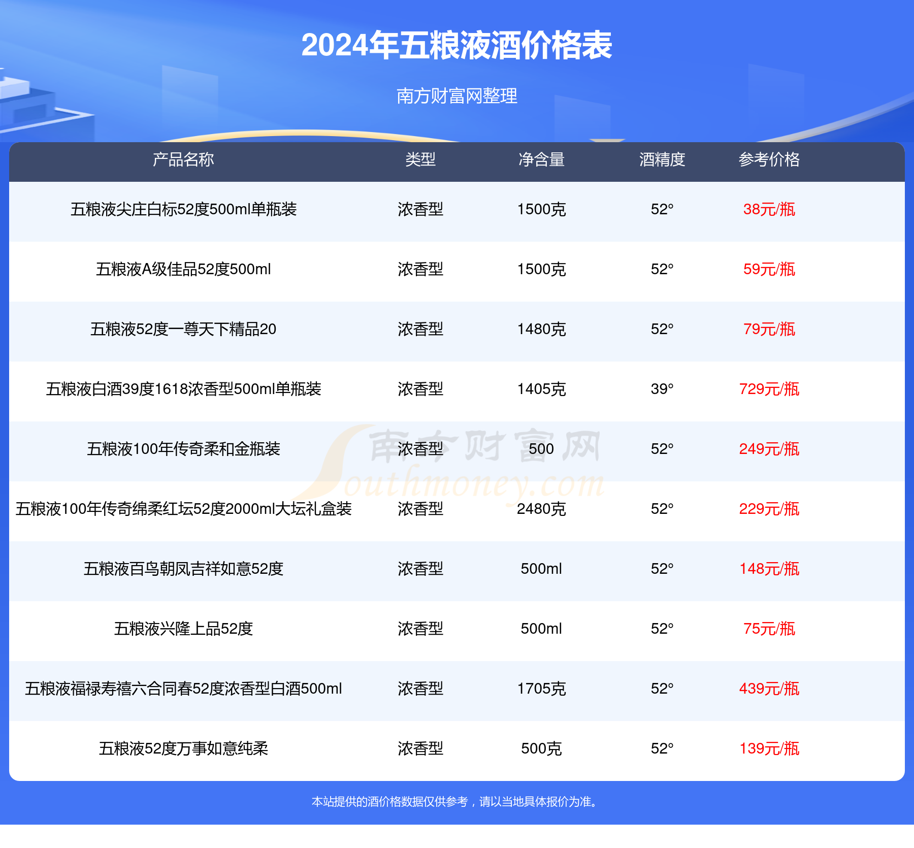Click the 1405克 net content cell
The width and height of the screenshot is (914, 848).
[541, 389]
